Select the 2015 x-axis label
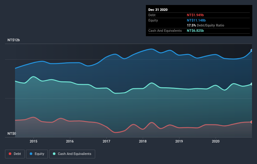This screenshot has width=257, height=164. coord(33,141)
